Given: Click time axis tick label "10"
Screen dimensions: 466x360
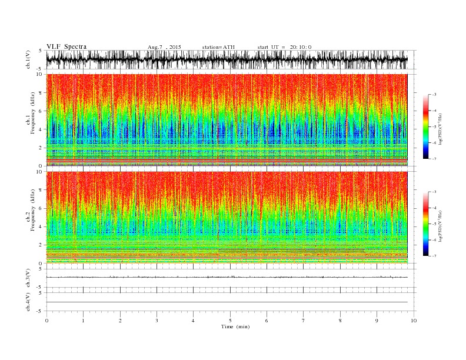Looking at the screenshot, I should 414,321.
